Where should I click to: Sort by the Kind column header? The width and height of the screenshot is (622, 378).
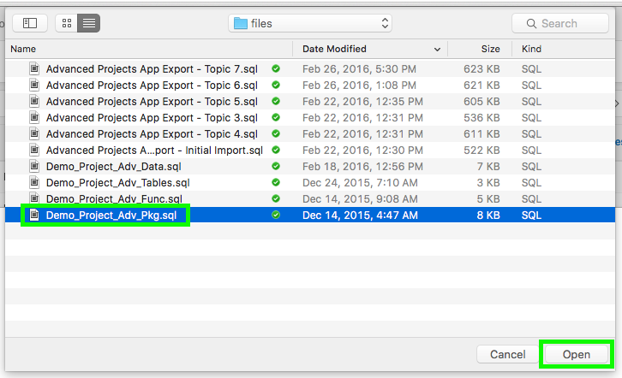(x=531, y=49)
